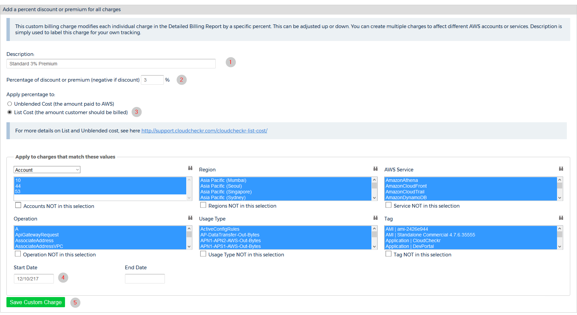Click Operation list scroll down arrow
The height and width of the screenshot is (315, 577).
point(189,247)
